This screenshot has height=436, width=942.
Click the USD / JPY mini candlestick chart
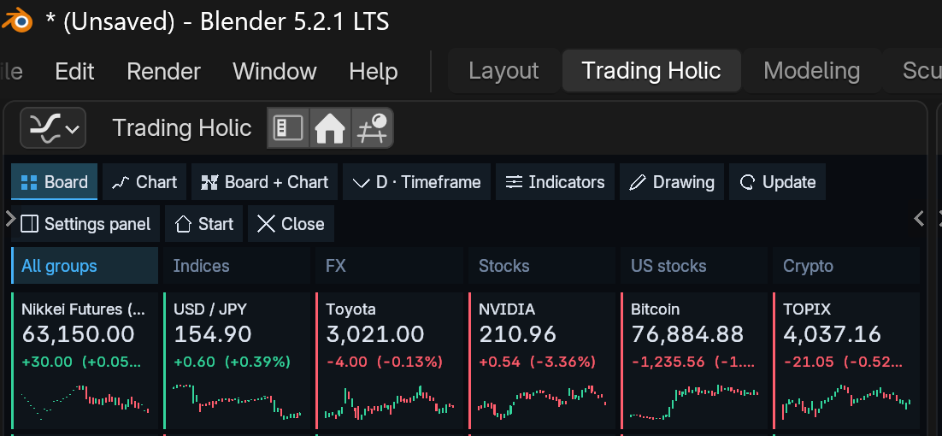point(237,401)
